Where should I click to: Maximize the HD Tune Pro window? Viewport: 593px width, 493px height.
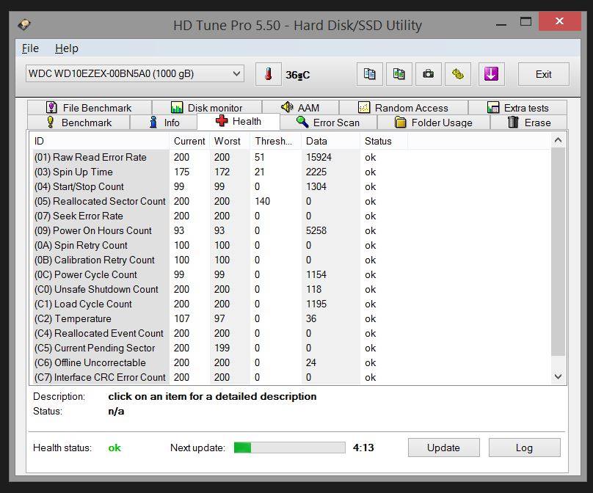tap(525, 22)
